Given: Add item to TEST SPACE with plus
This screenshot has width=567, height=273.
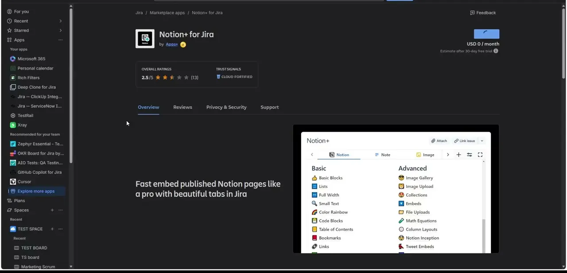Looking at the screenshot, I should tap(52, 229).
